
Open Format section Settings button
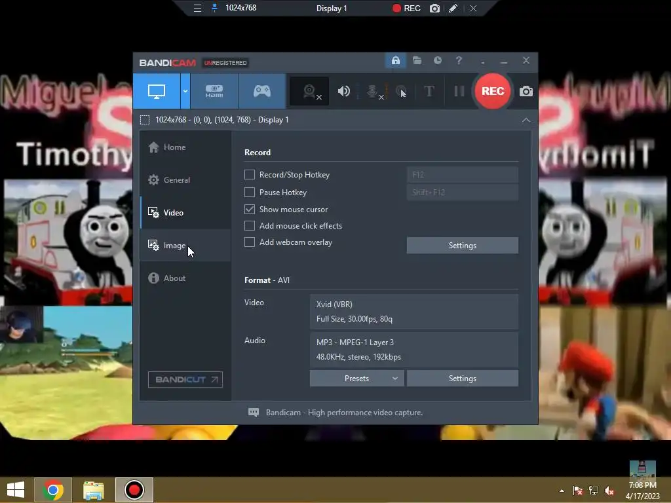[x=462, y=379]
